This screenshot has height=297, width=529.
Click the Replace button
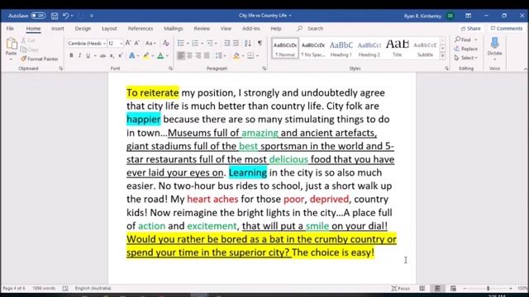point(466,49)
